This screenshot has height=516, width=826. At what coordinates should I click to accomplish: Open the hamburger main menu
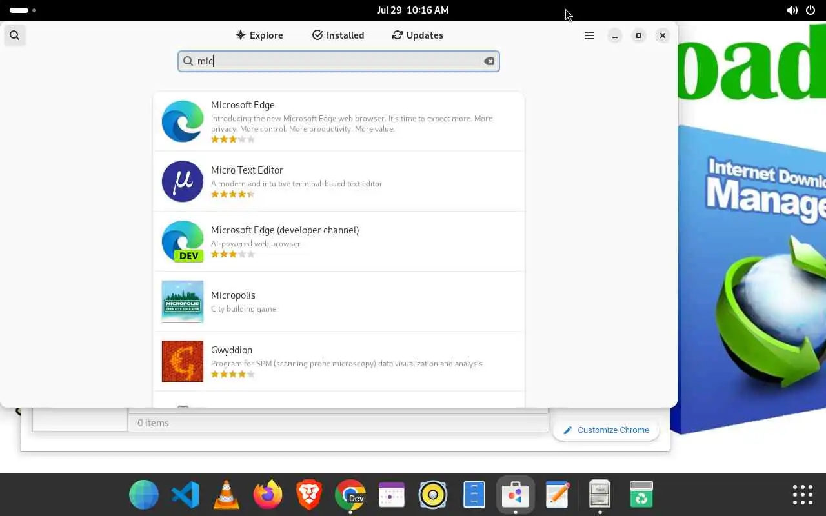pos(589,35)
